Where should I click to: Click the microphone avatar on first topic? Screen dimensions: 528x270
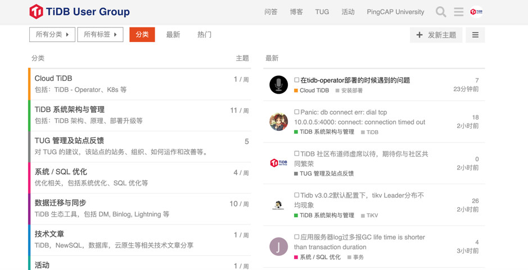(278, 85)
